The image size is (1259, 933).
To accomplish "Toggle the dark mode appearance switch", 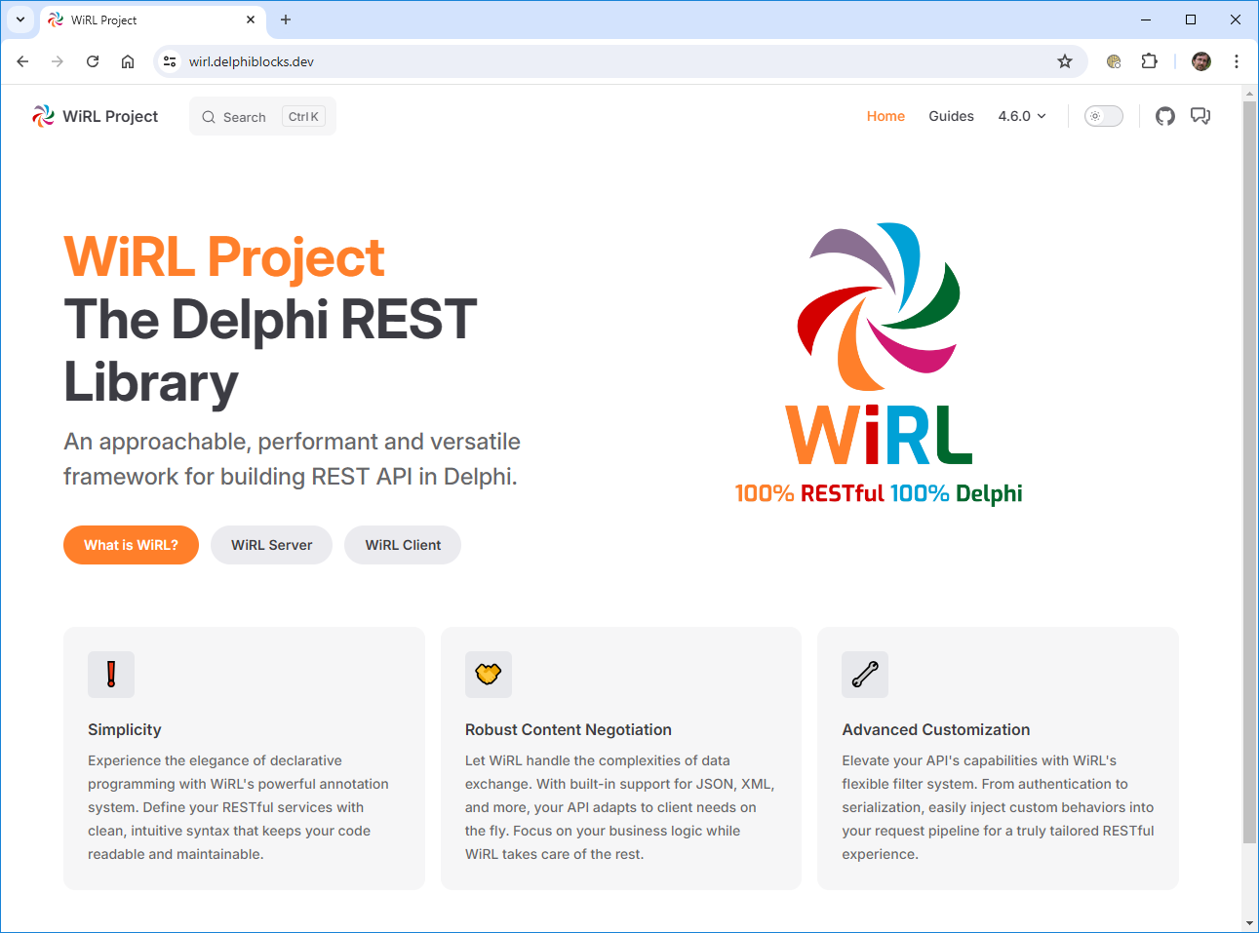I will 1104,116.
